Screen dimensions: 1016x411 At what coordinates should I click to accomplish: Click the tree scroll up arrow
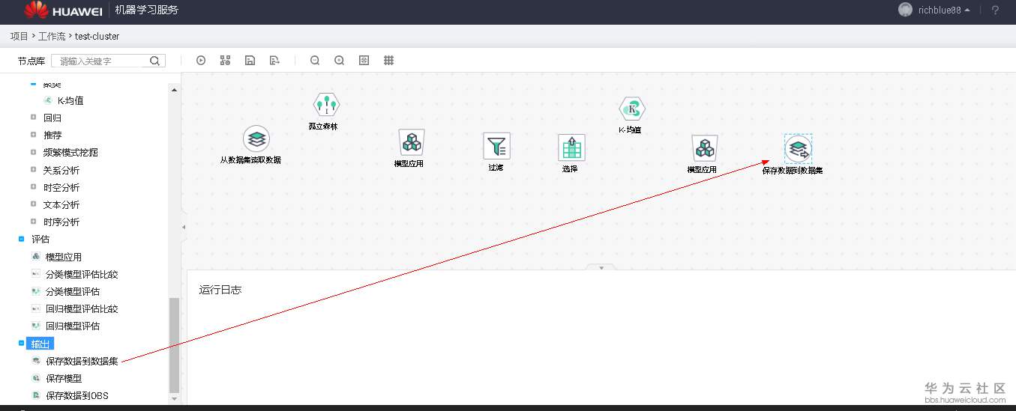tap(175, 89)
